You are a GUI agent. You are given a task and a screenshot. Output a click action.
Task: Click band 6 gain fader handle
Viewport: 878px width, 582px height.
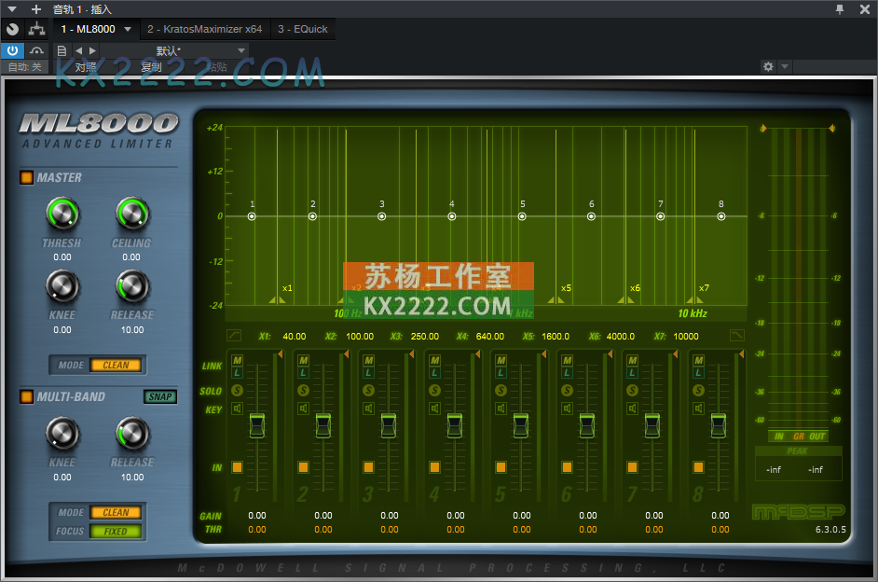(x=587, y=425)
